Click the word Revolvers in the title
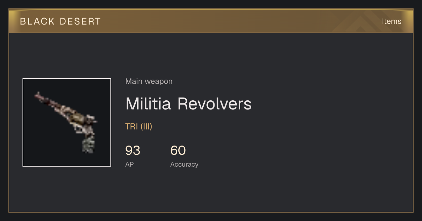Image resolution: width=422 pixels, height=221 pixels. [x=215, y=104]
